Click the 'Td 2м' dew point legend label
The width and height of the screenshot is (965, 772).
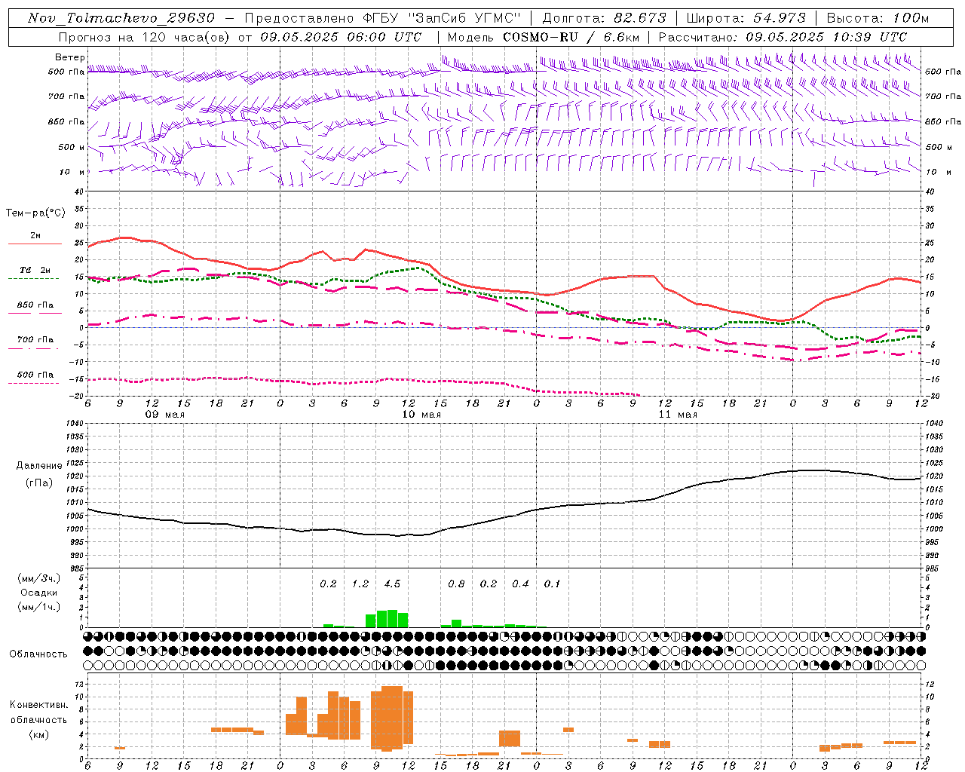[x=35, y=270]
